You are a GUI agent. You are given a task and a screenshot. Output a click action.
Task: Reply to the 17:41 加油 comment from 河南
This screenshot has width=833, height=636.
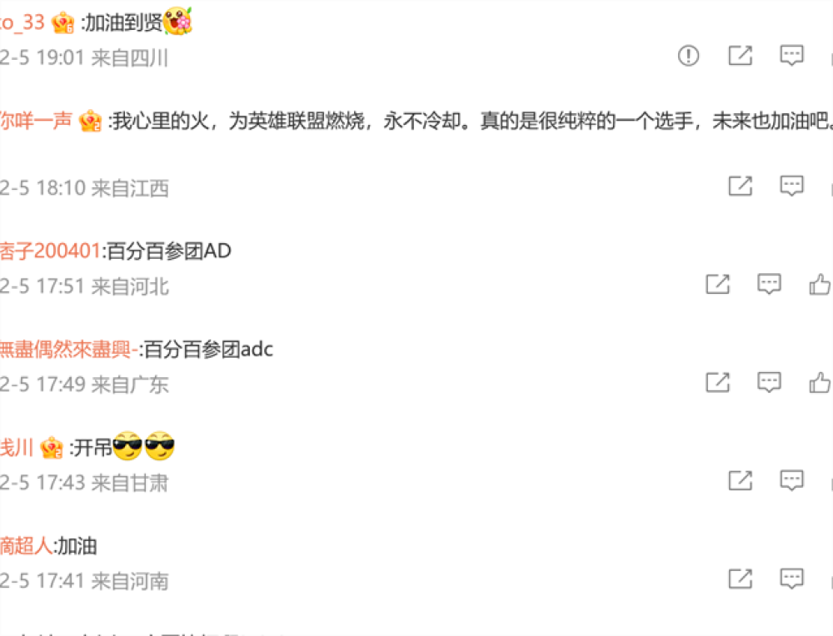click(791, 579)
